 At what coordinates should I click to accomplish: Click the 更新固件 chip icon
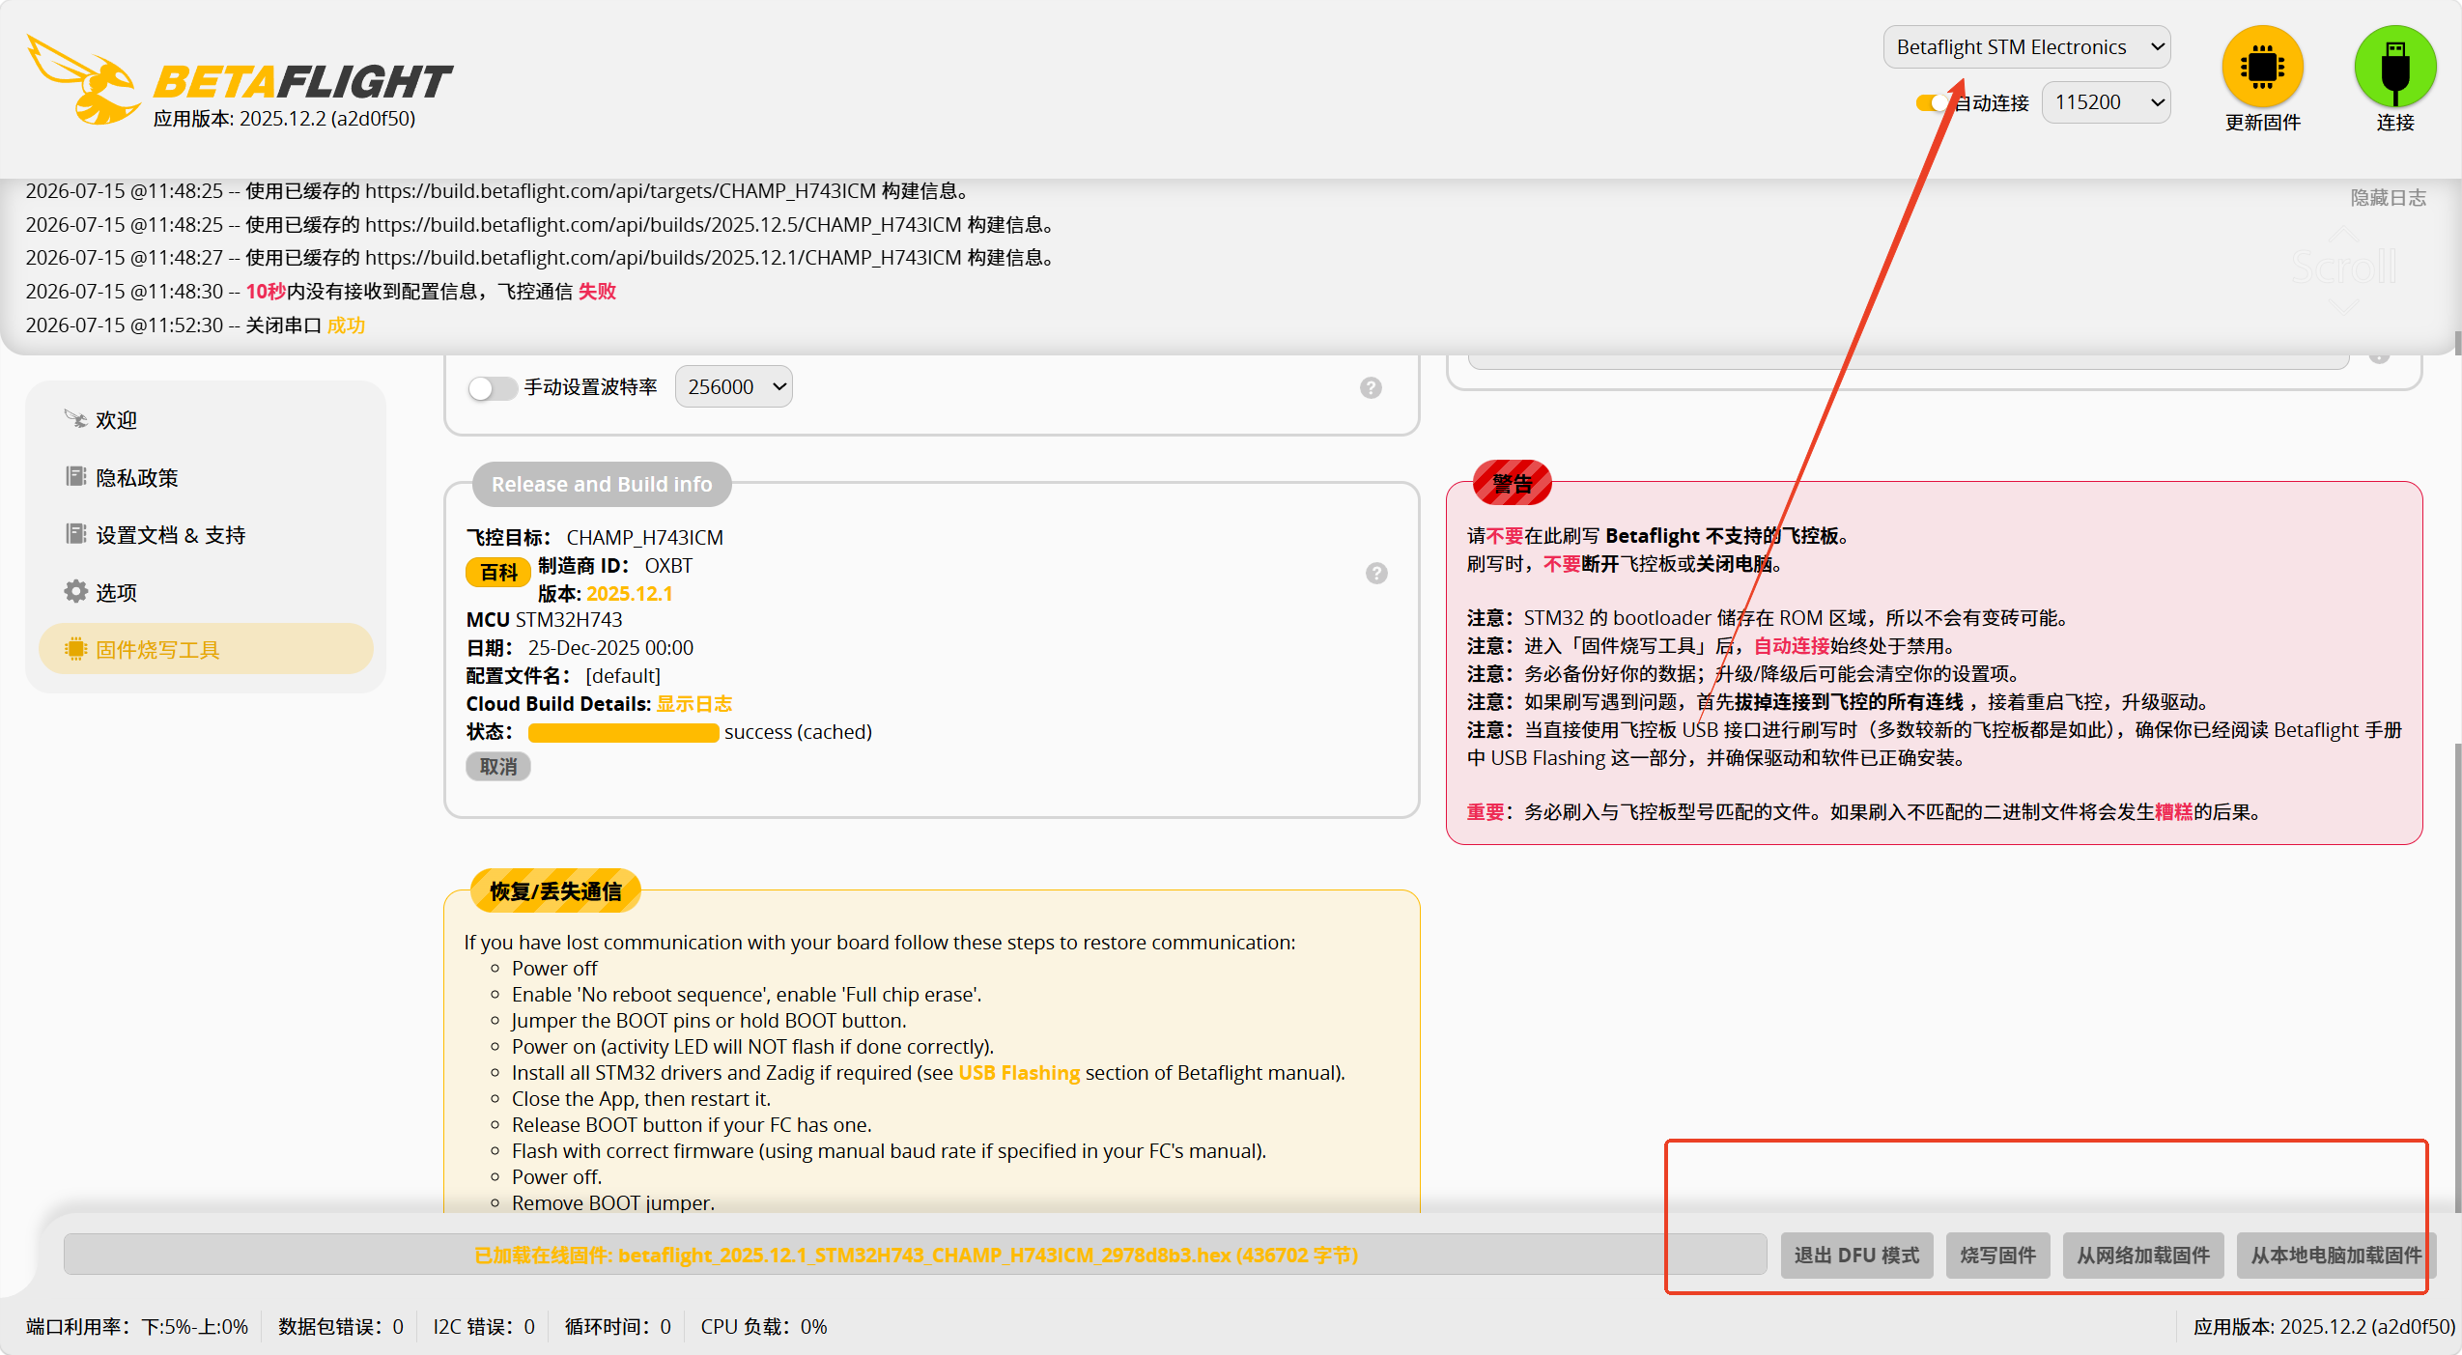tap(2262, 66)
